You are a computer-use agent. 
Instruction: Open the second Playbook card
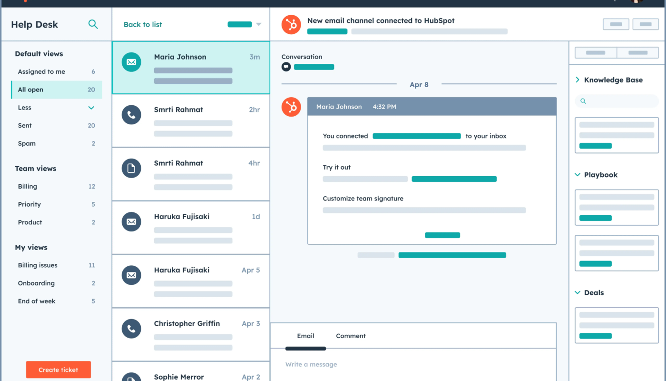point(617,253)
